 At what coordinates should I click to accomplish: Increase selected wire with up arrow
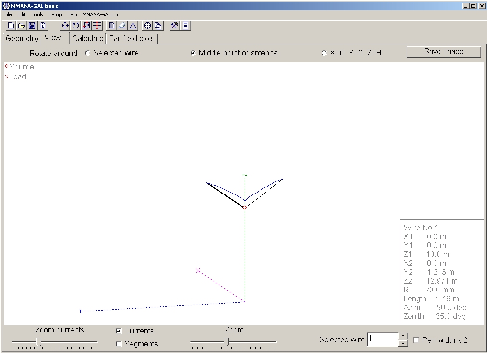pyautogui.click(x=403, y=336)
